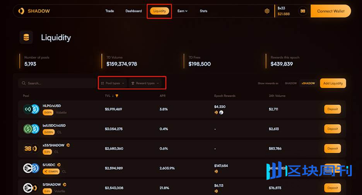Show rewards as SHADOW

coord(291,83)
